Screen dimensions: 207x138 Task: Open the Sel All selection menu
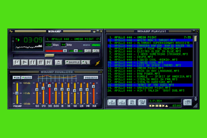tap(132, 102)
